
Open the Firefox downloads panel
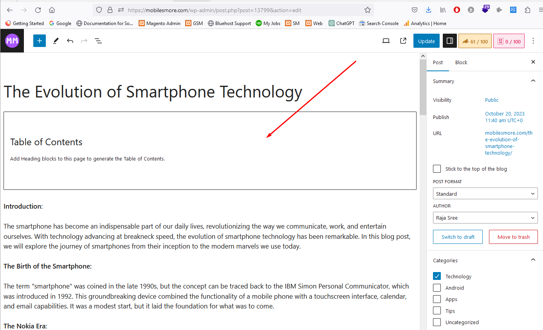[428, 10]
